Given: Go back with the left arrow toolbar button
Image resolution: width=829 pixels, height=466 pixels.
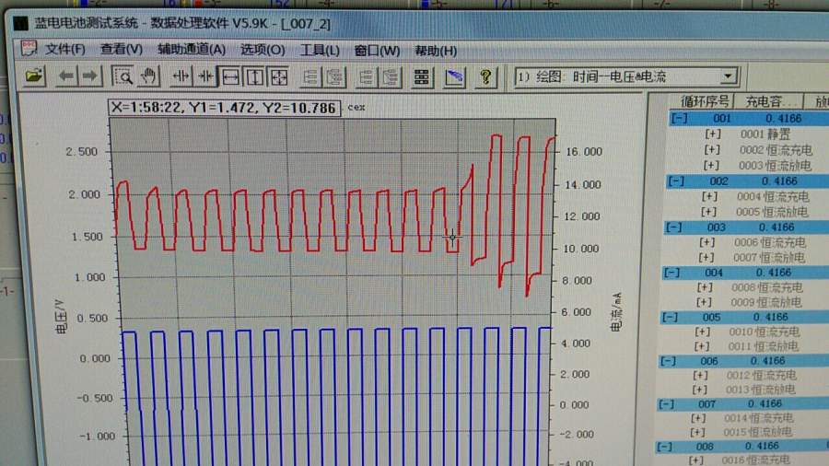Looking at the screenshot, I should (x=66, y=76).
